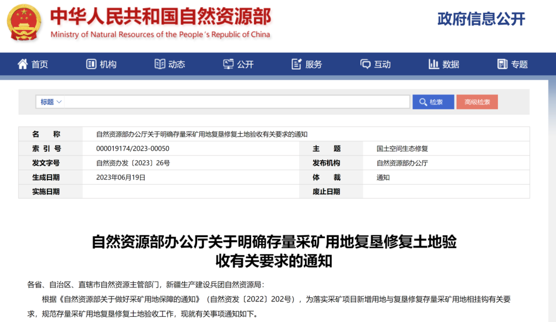Image resolution: width=556 pixels, height=322 pixels.
Task: Click the 国土空间生态修复 subject value
Action: pos(402,149)
